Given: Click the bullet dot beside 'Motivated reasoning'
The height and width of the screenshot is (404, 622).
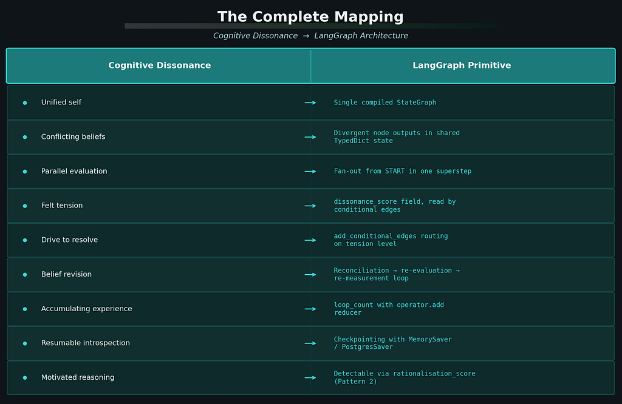Looking at the screenshot, I should (x=25, y=378).
